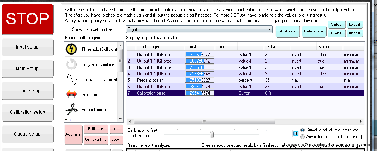The image size is (377, 151).
Task: Select Asymetric axis offset (full range)
Action: point(303,137)
